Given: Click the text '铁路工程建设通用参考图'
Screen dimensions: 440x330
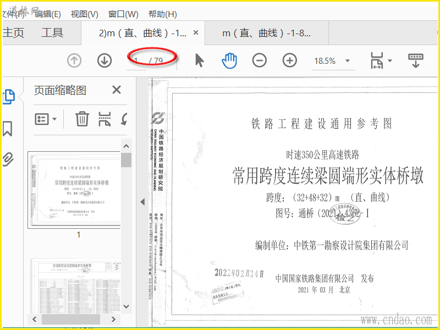Looking at the screenshot, I should tap(322, 123).
